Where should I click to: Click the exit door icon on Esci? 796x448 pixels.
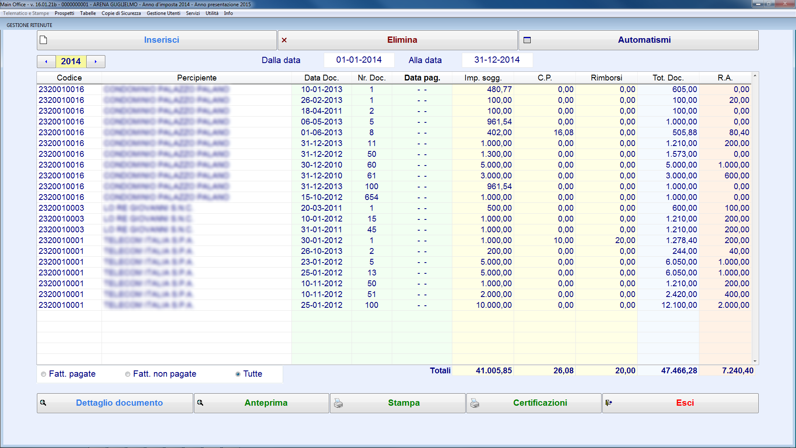[609, 403]
